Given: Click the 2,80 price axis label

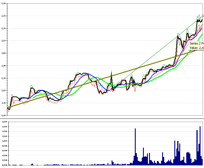Looking at the screenshot, I should (3, 16).
